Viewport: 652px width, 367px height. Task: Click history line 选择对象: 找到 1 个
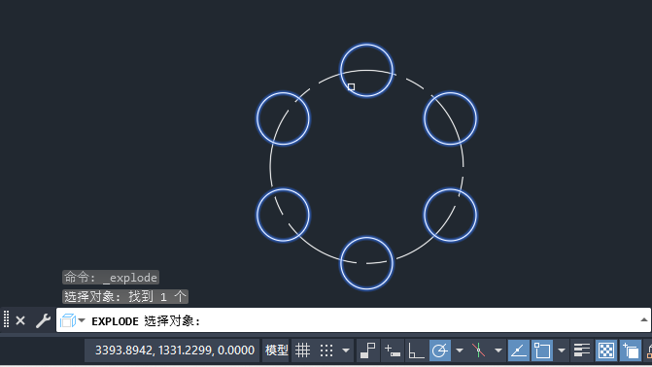(125, 297)
